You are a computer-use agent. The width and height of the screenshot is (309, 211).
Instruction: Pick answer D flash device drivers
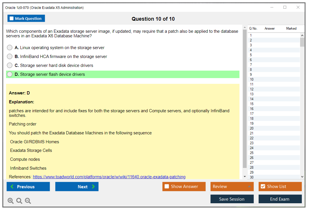(x=10, y=74)
